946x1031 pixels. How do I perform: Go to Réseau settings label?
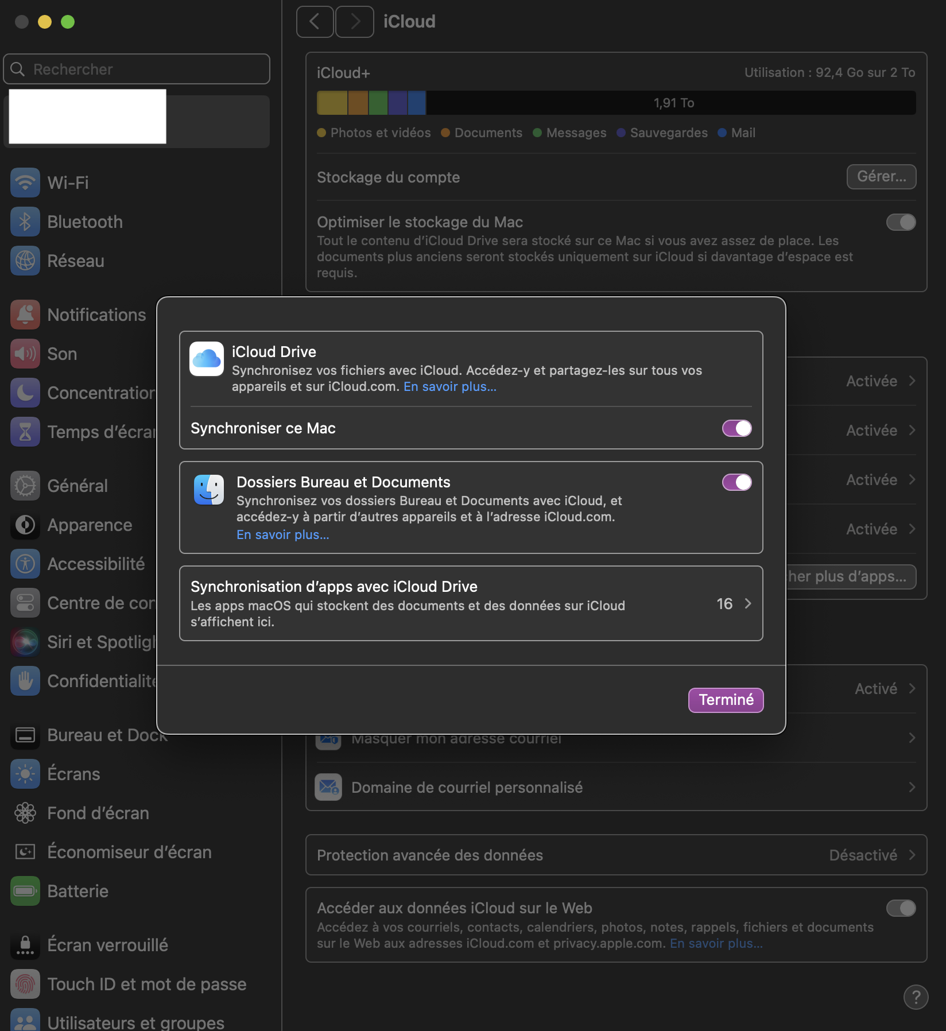76,261
